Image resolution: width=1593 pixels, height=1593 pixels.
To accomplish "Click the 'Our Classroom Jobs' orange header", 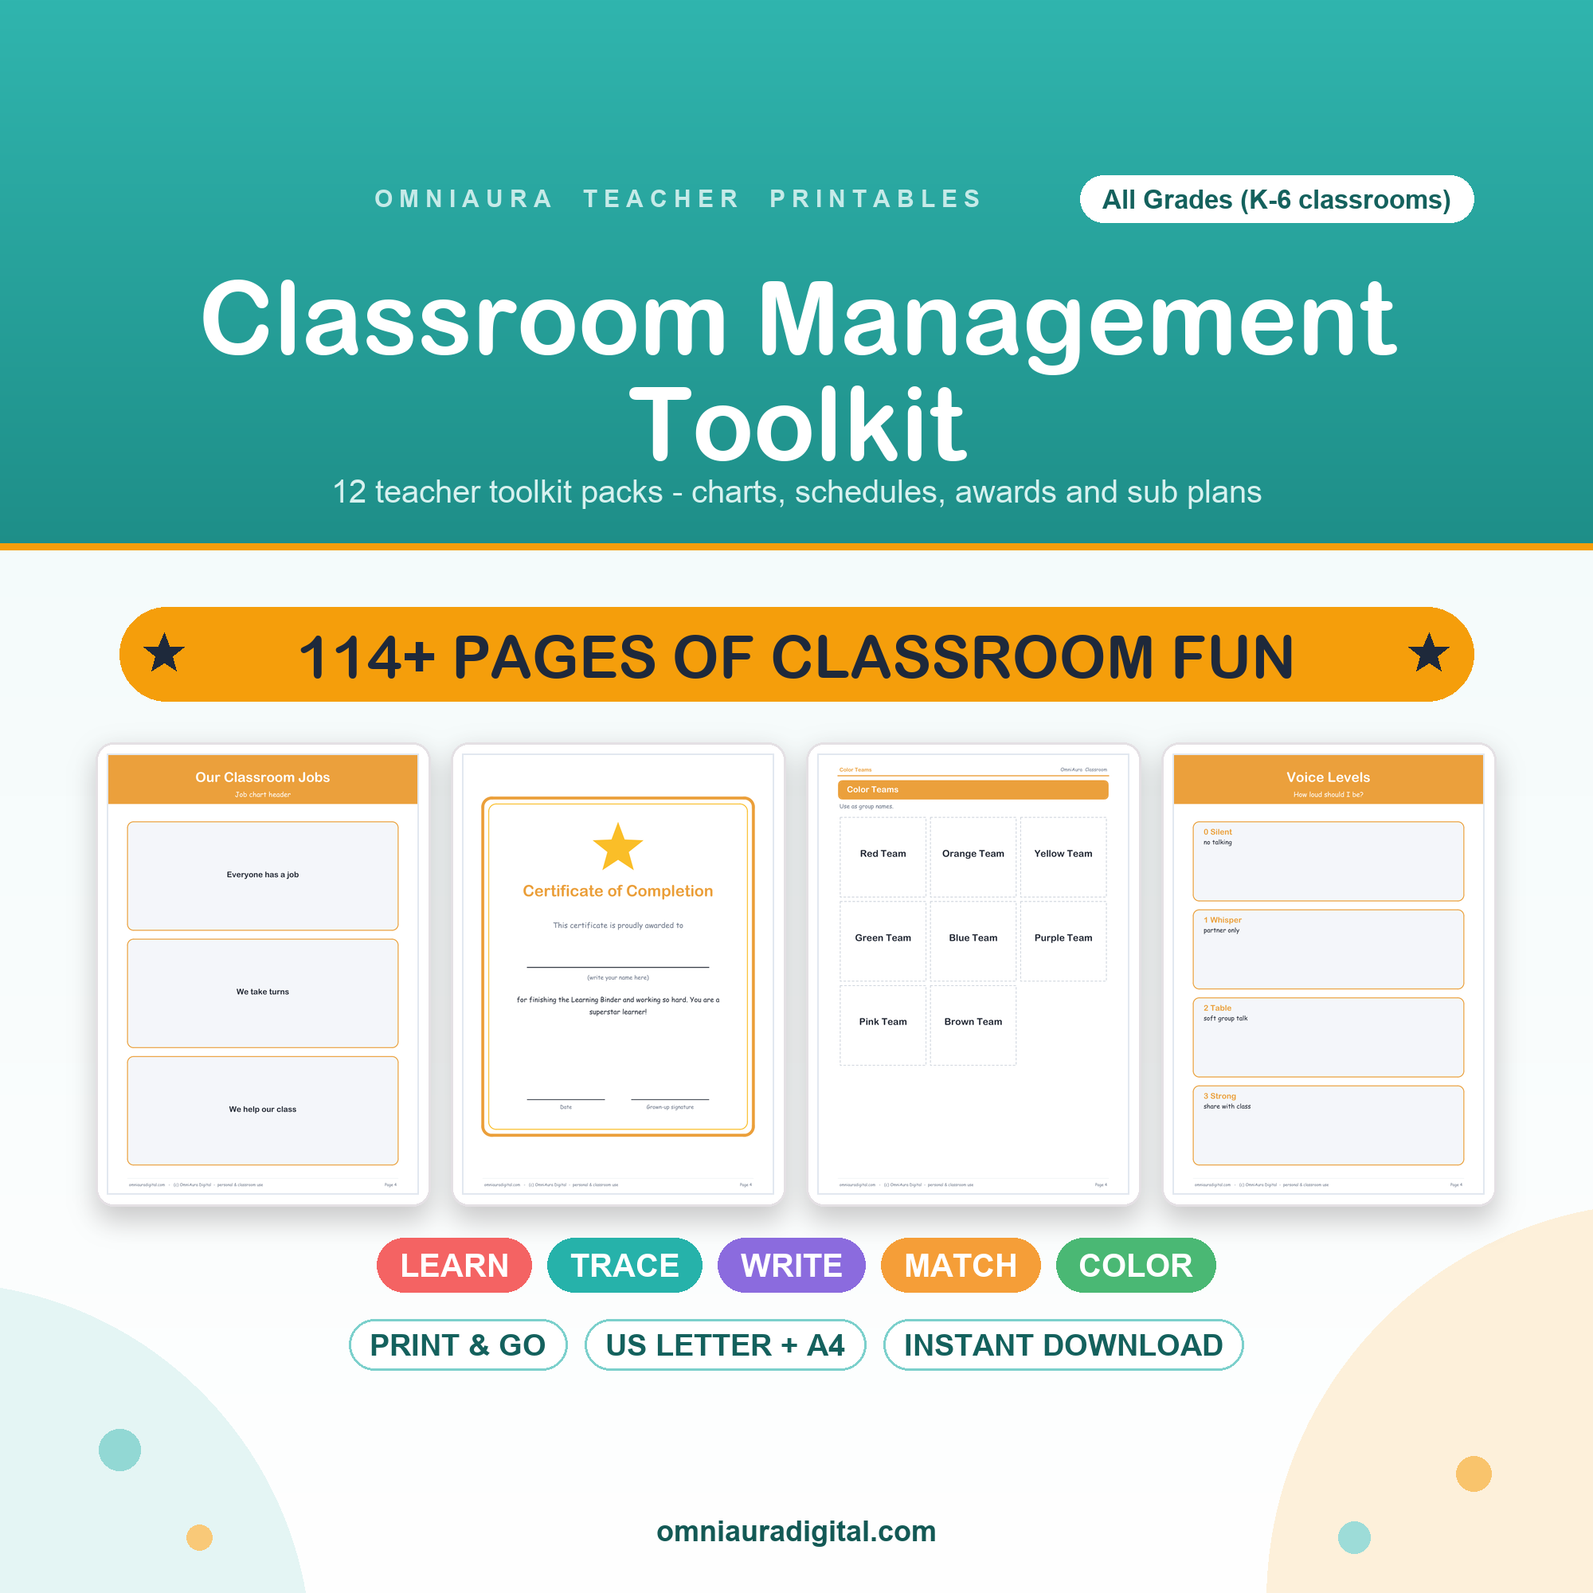I will (263, 779).
